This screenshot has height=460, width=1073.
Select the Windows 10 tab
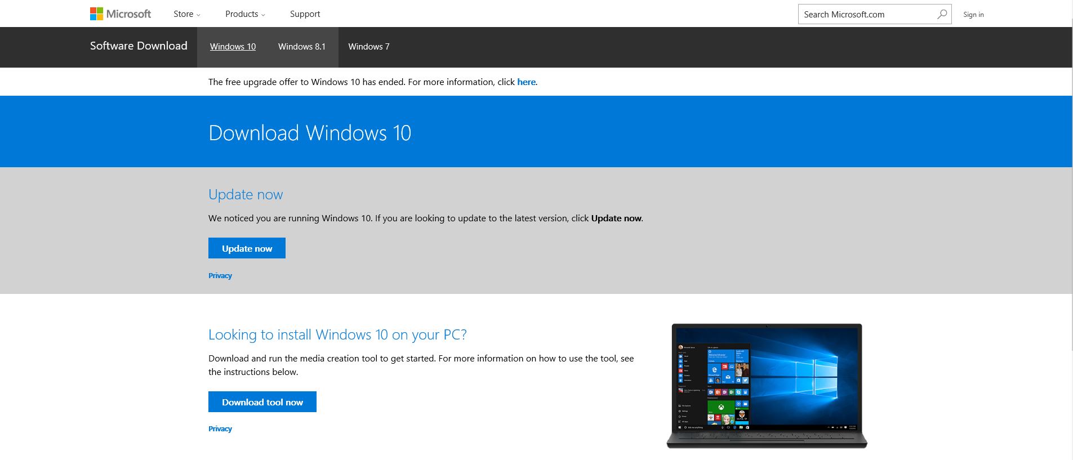pyautogui.click(x=233, y=47)
